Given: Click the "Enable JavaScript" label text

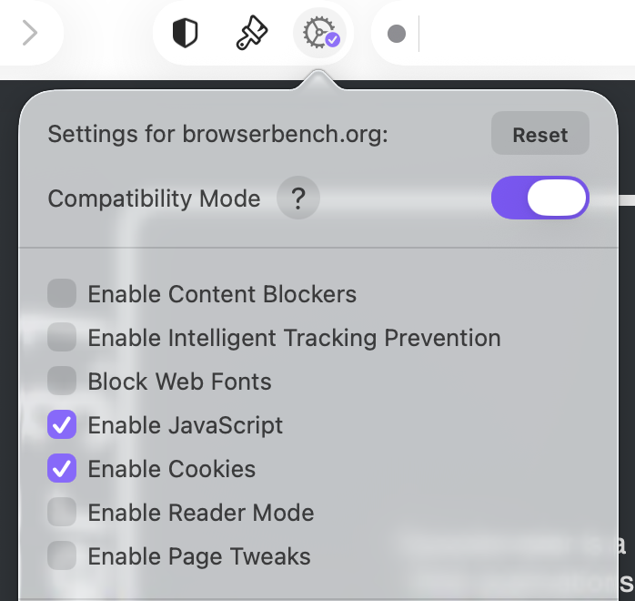Looking at the screenshot, I should coord(186,425).
